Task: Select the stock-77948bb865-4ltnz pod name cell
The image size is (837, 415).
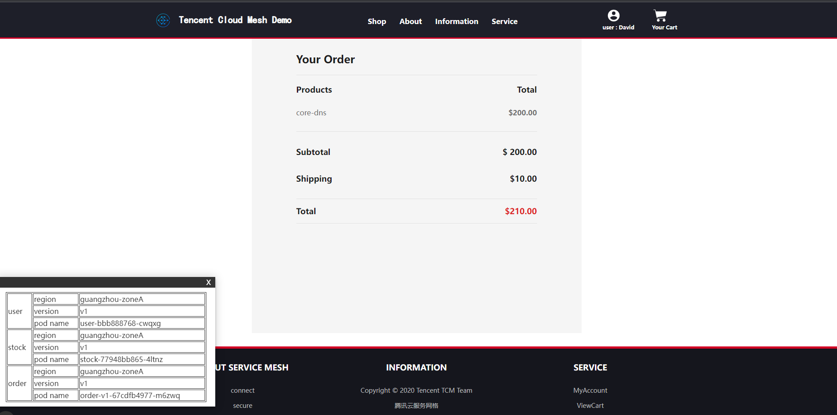Action: (x=142, y=359)
